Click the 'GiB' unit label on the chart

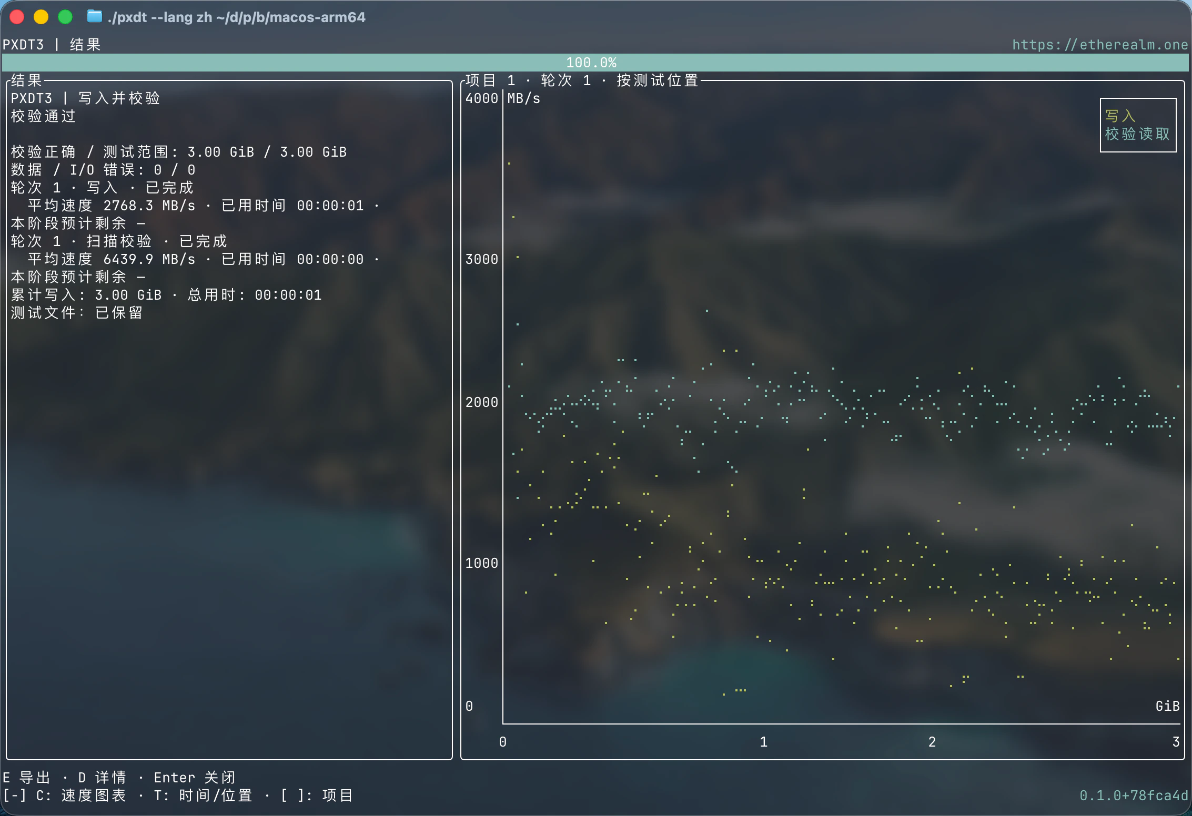tap(1167, 706)
